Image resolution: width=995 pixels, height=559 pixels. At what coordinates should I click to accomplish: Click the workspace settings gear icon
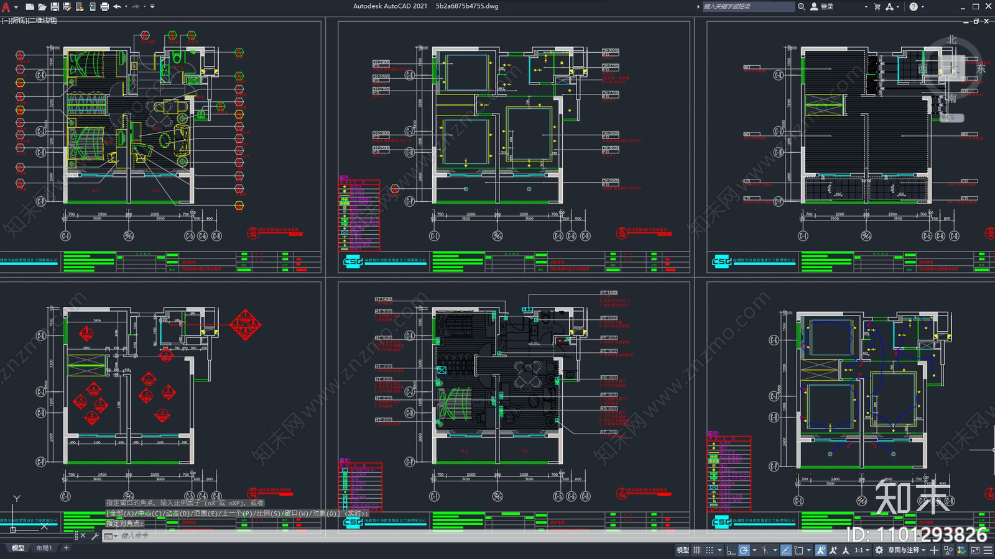[x=879, y=550]
